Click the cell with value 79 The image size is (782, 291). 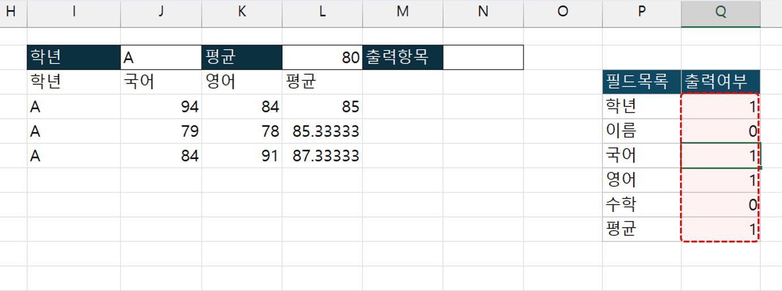pos(161,131)
